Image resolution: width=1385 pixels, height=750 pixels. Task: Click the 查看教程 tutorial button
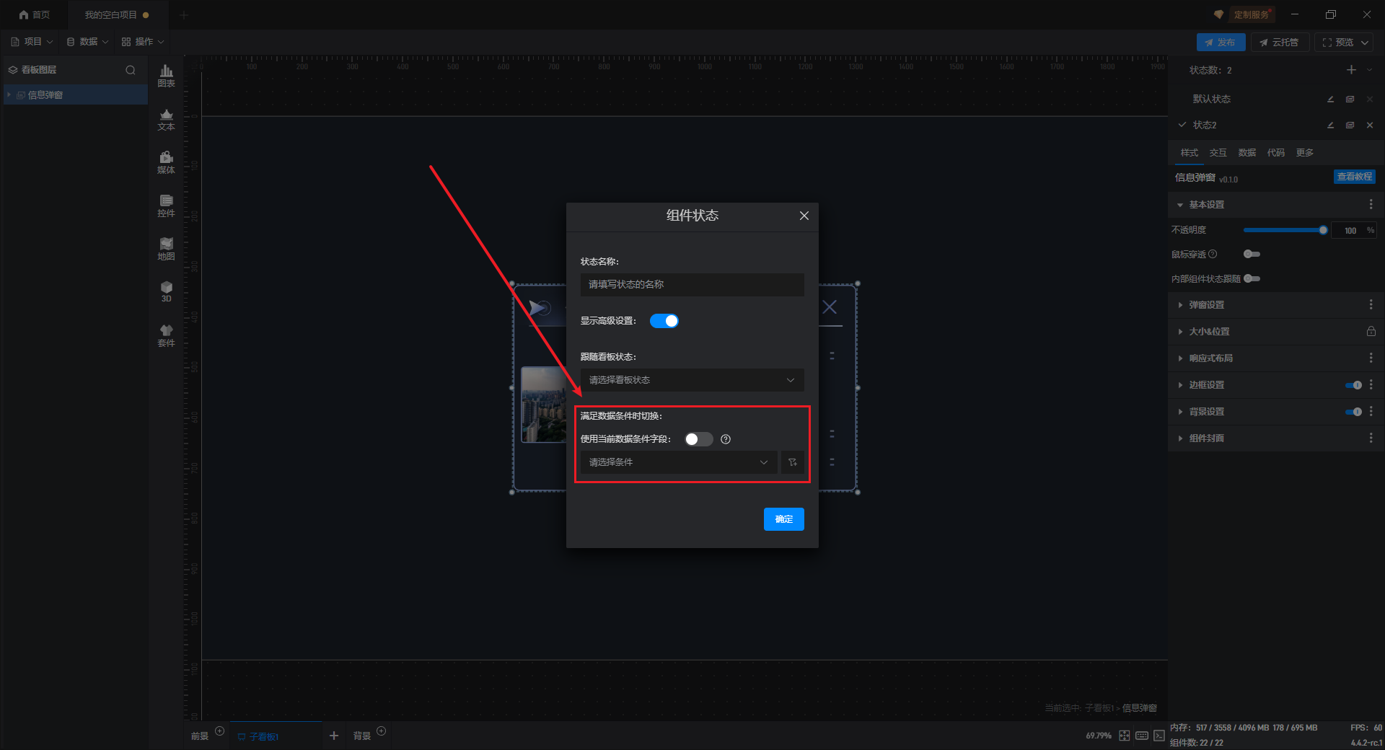[1354, 177]
